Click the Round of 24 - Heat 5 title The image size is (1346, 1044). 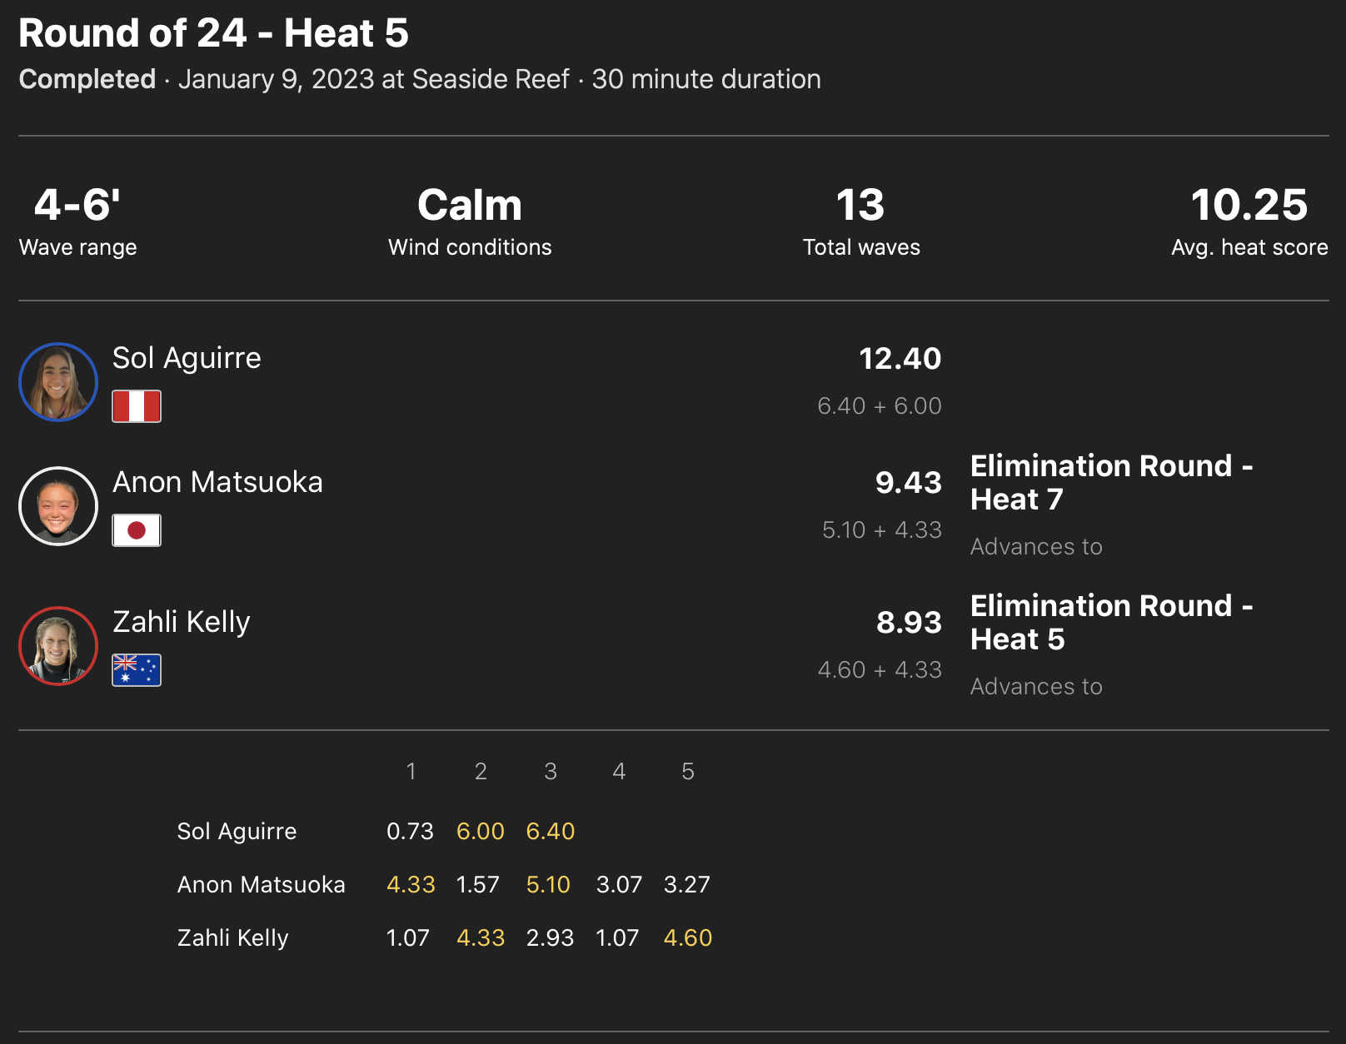pyautogui.click(x=214, y=33)
